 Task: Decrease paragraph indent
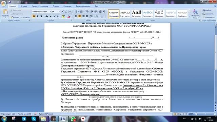92,12
